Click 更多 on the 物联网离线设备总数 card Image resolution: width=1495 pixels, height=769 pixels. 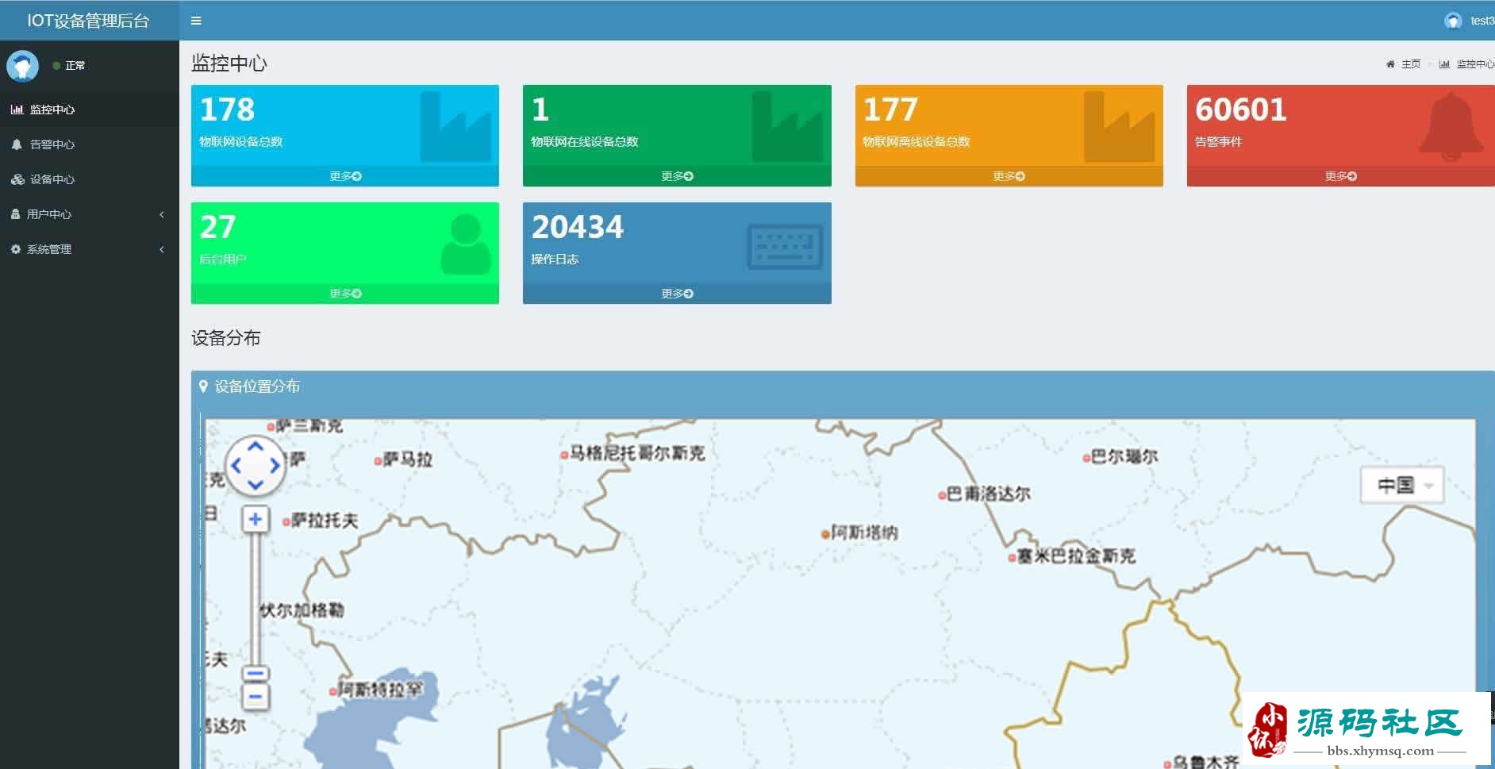pyautogui.click(x=1009, y=176)
